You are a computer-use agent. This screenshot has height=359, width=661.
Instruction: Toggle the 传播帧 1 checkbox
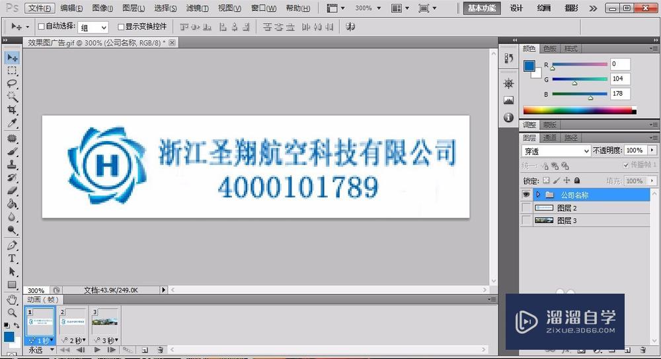626,165
